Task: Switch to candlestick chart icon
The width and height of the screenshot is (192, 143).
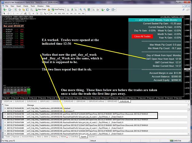Action: coord(72,10)
